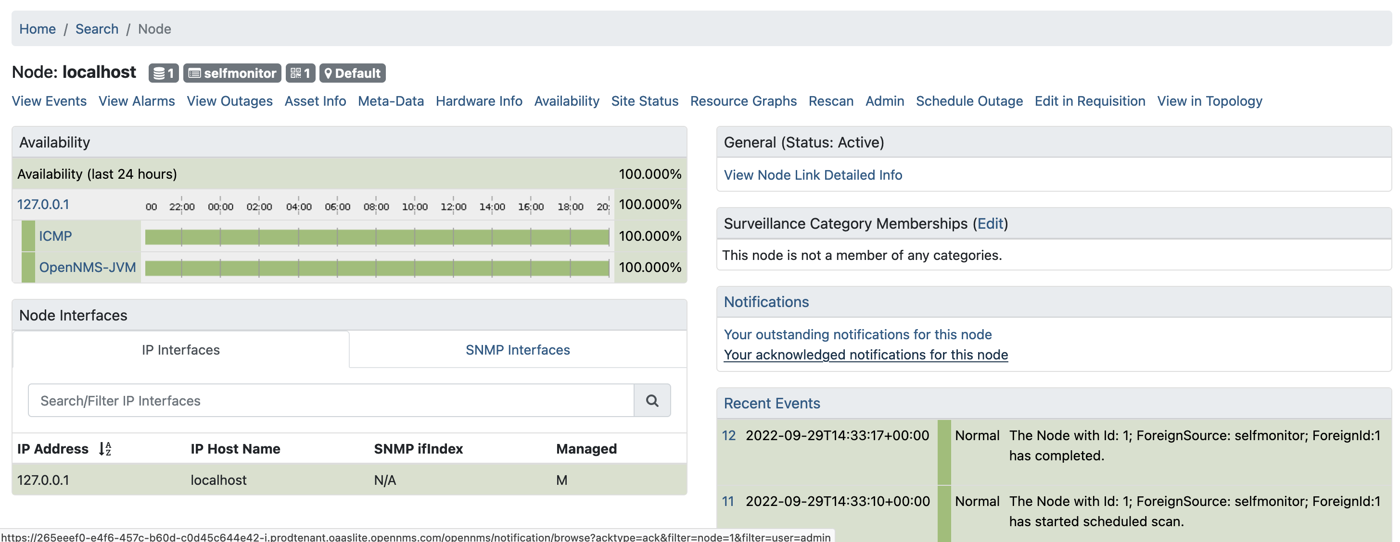Viewport: 1400px width, 542px height.
Task: Switch to the SNMP Interfaces tab
Action: (x=517, y=349)
